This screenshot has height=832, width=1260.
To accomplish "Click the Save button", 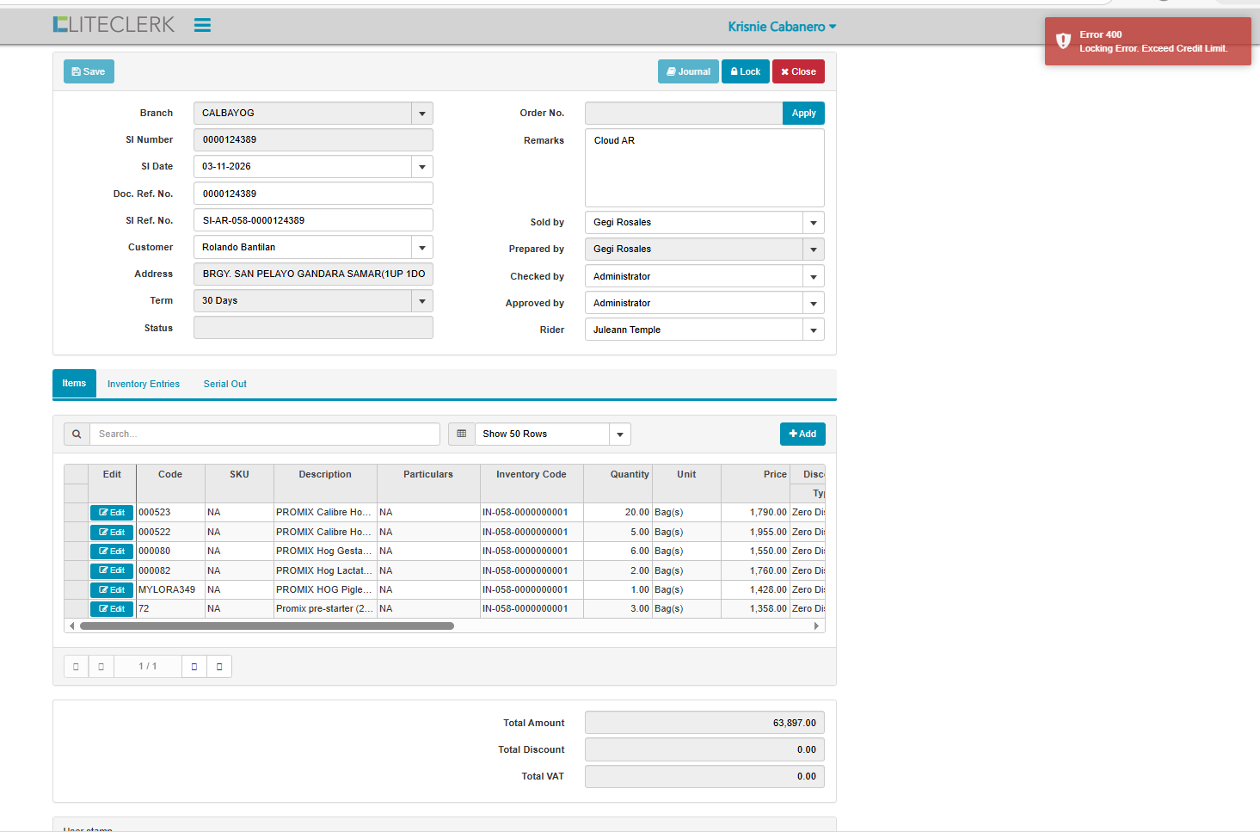I will pyautogui.click(x=89, y=72).
